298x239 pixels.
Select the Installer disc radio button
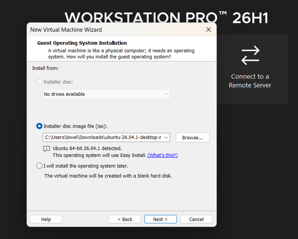pyautogui.click(x=39, y=82)
